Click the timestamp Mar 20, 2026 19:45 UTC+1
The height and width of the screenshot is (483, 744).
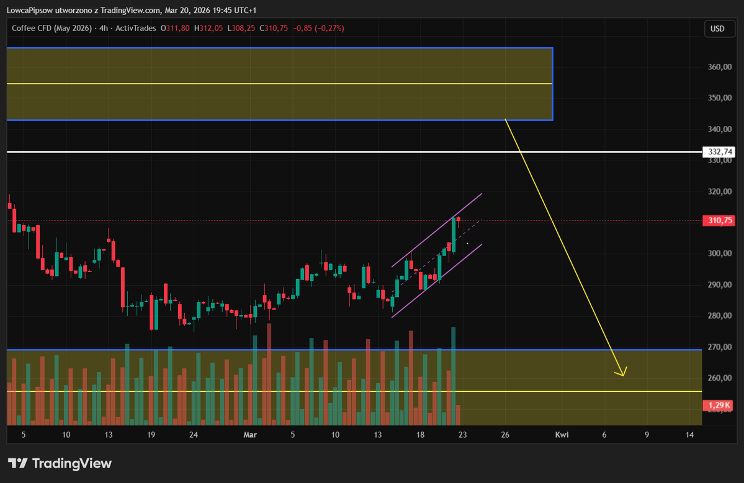(211, 10)
